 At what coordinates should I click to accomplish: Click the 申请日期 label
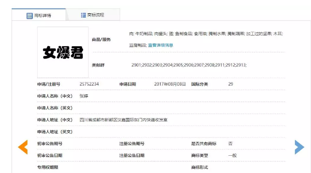[128, 84]
